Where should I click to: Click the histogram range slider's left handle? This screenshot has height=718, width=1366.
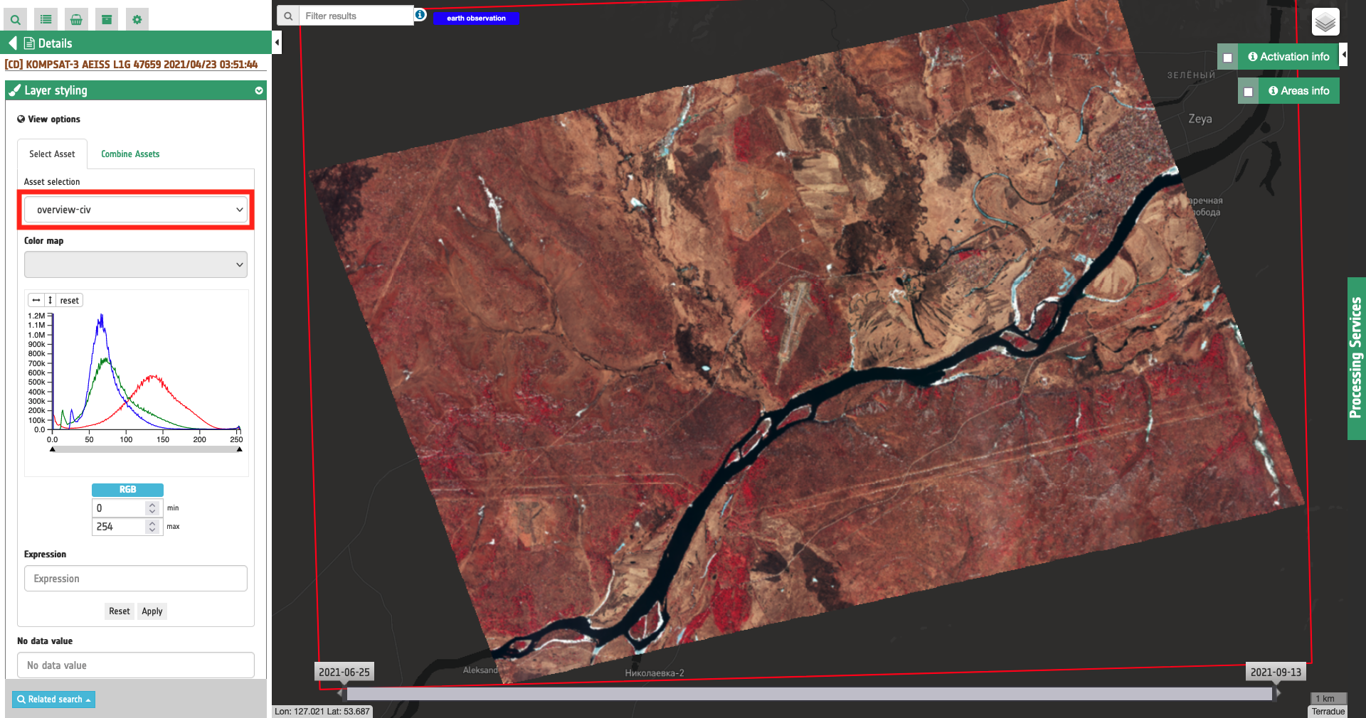[x=53, y=449]
